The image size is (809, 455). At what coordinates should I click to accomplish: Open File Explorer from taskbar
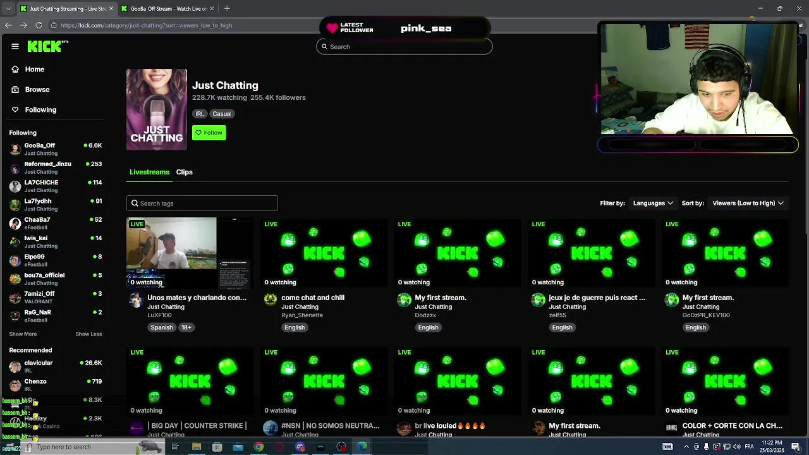coord(197,447)
